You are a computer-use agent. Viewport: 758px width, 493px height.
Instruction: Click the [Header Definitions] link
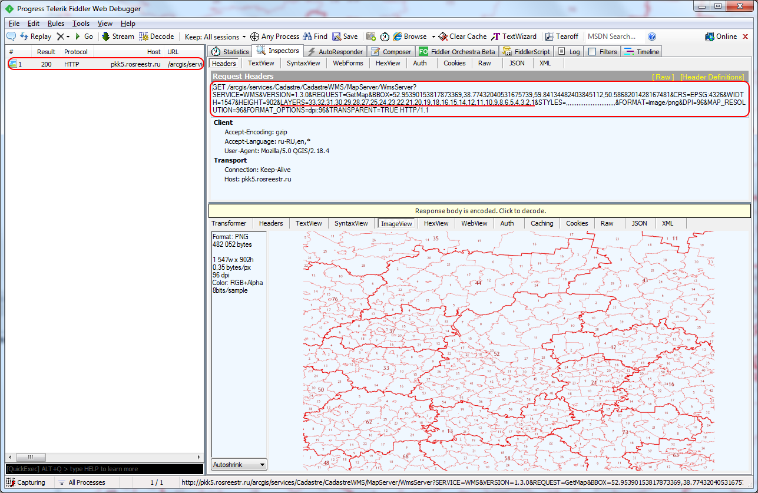coord(712,77)
